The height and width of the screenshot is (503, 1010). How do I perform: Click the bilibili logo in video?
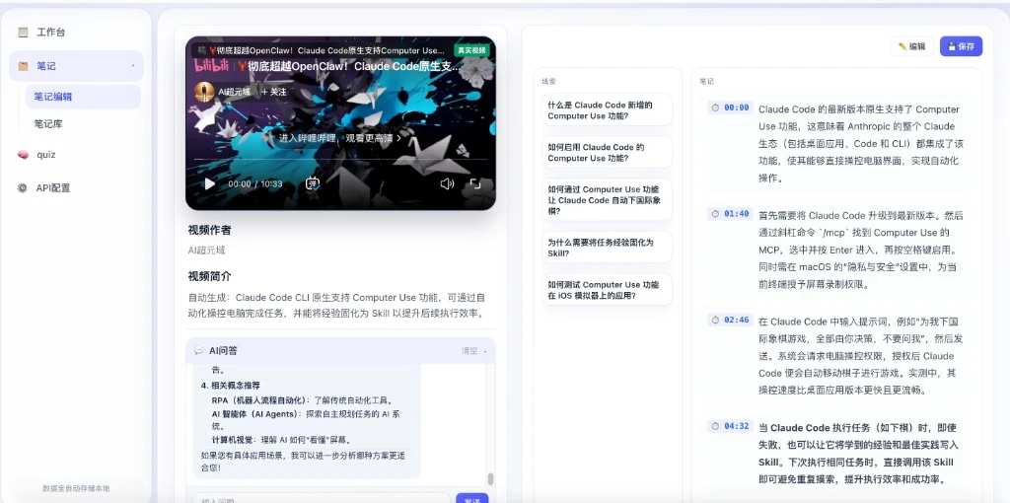click(212, 66)
